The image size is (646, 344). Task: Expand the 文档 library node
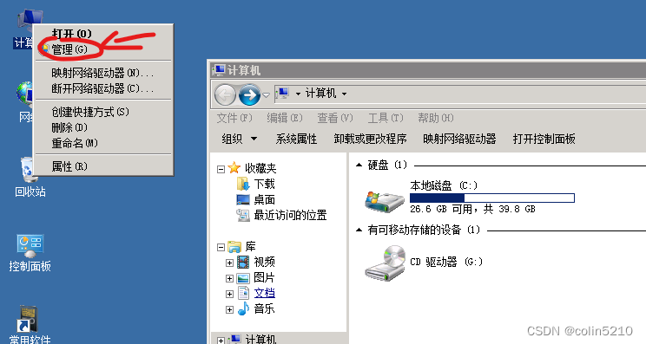229,294
